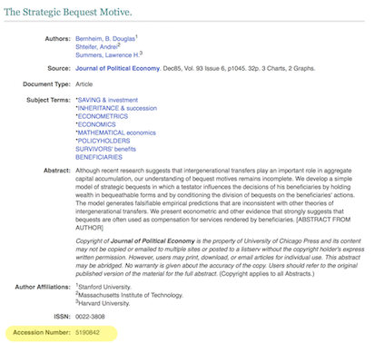The height and width of the screenshot is (343, 374).
Task: Click the Document Type field label
Action: pos(46,84)
